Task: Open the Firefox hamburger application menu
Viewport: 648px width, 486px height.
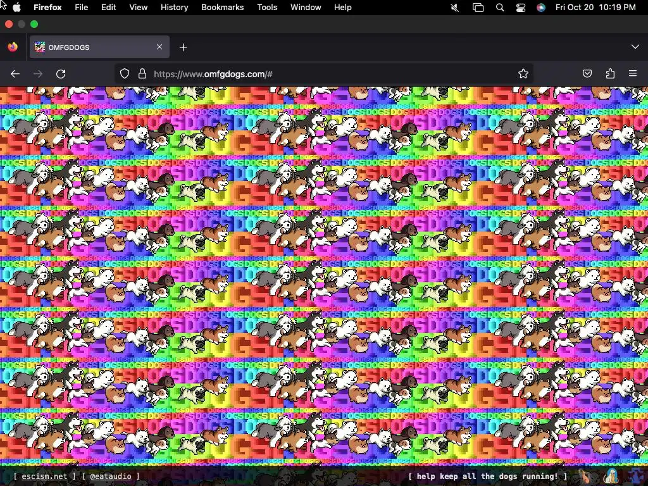Action: pos(633,74)
